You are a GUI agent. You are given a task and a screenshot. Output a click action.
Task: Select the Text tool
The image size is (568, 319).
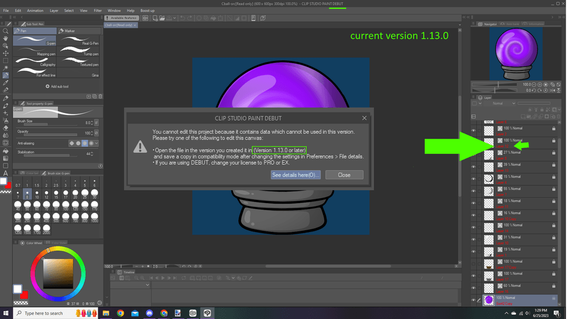click(5, 173)
